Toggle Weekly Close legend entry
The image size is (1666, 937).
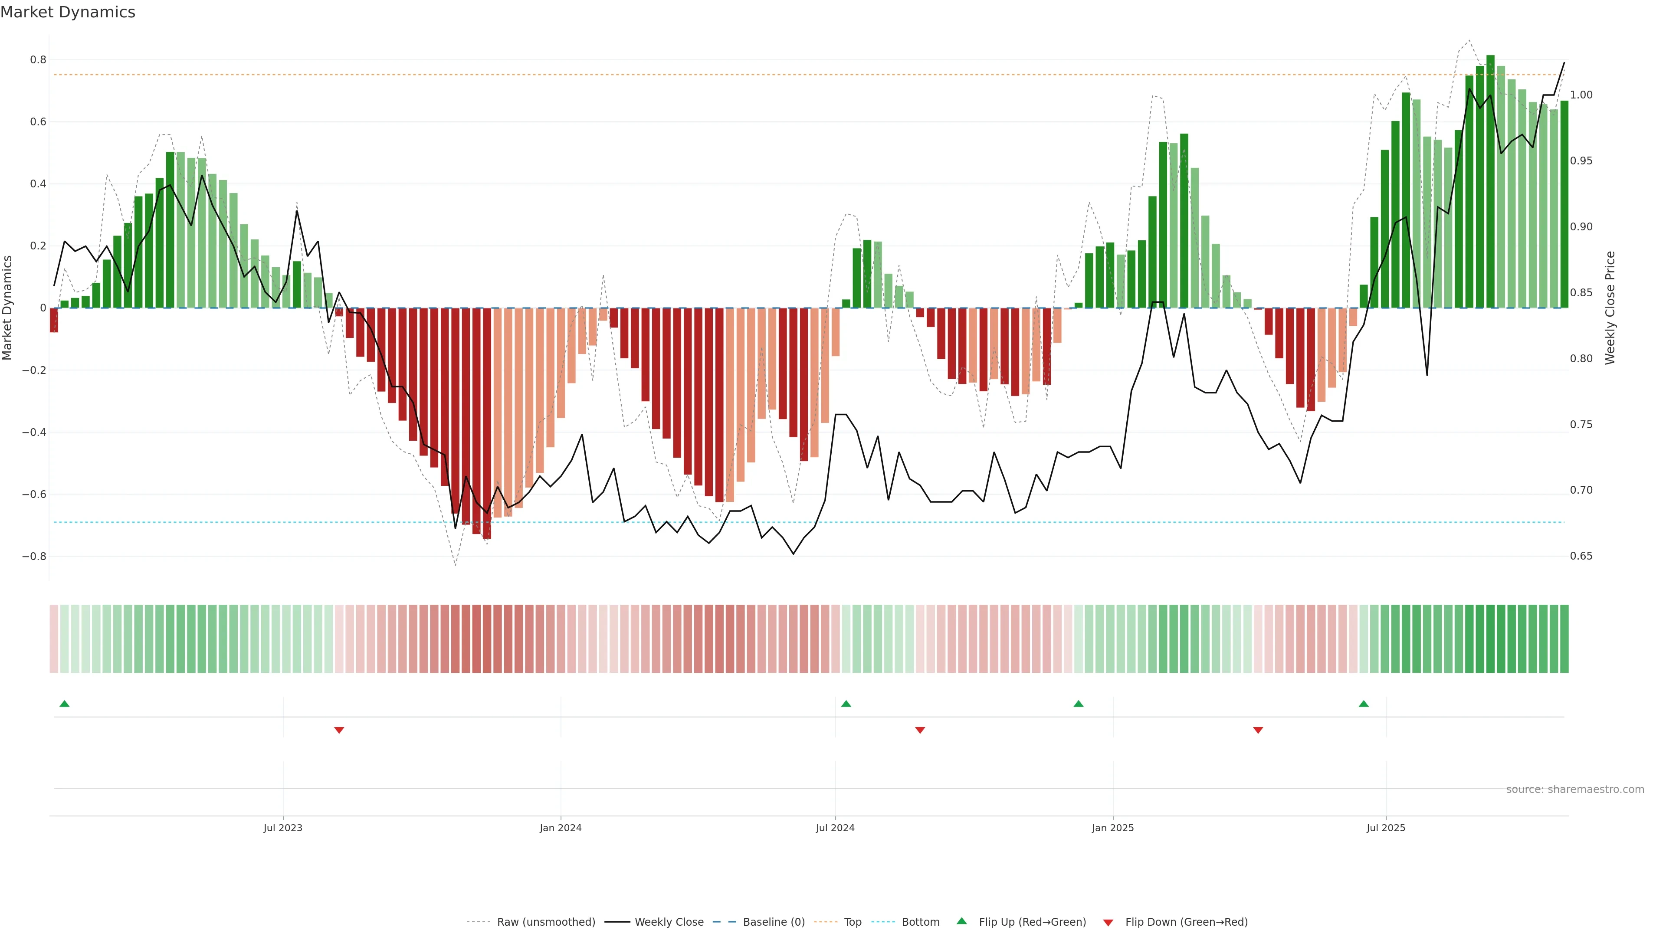(669, 922)
